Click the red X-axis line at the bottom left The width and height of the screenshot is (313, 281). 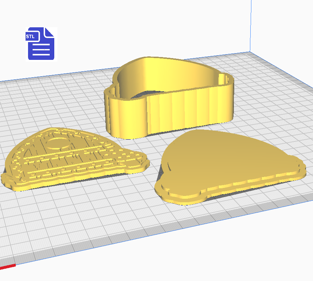tap(8, 267)
